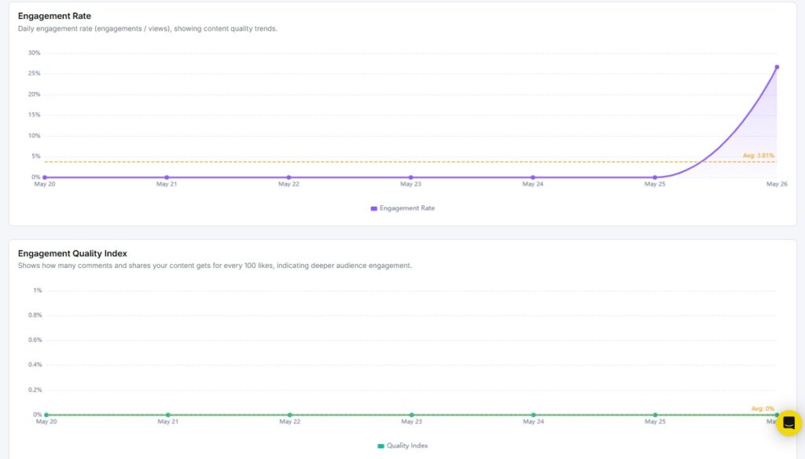Click the 0.6% y-axis label
The image size is (805, 459).
point(35,340)
